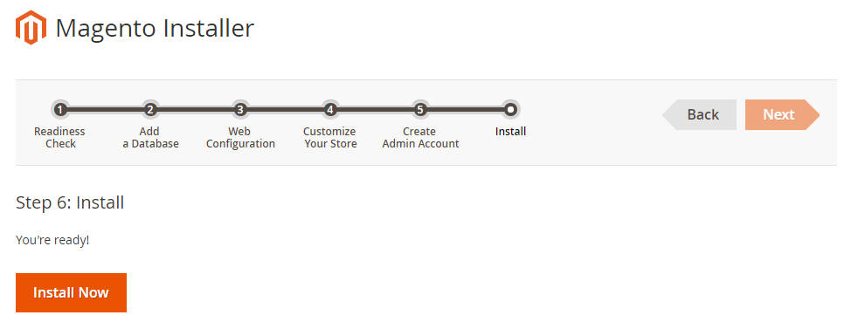
Task: Select the step 2 circle marker
Action: point(150,109)
